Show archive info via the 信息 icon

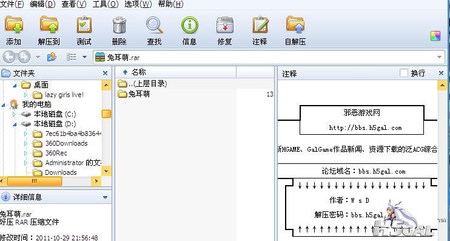(x=190, y=25)
